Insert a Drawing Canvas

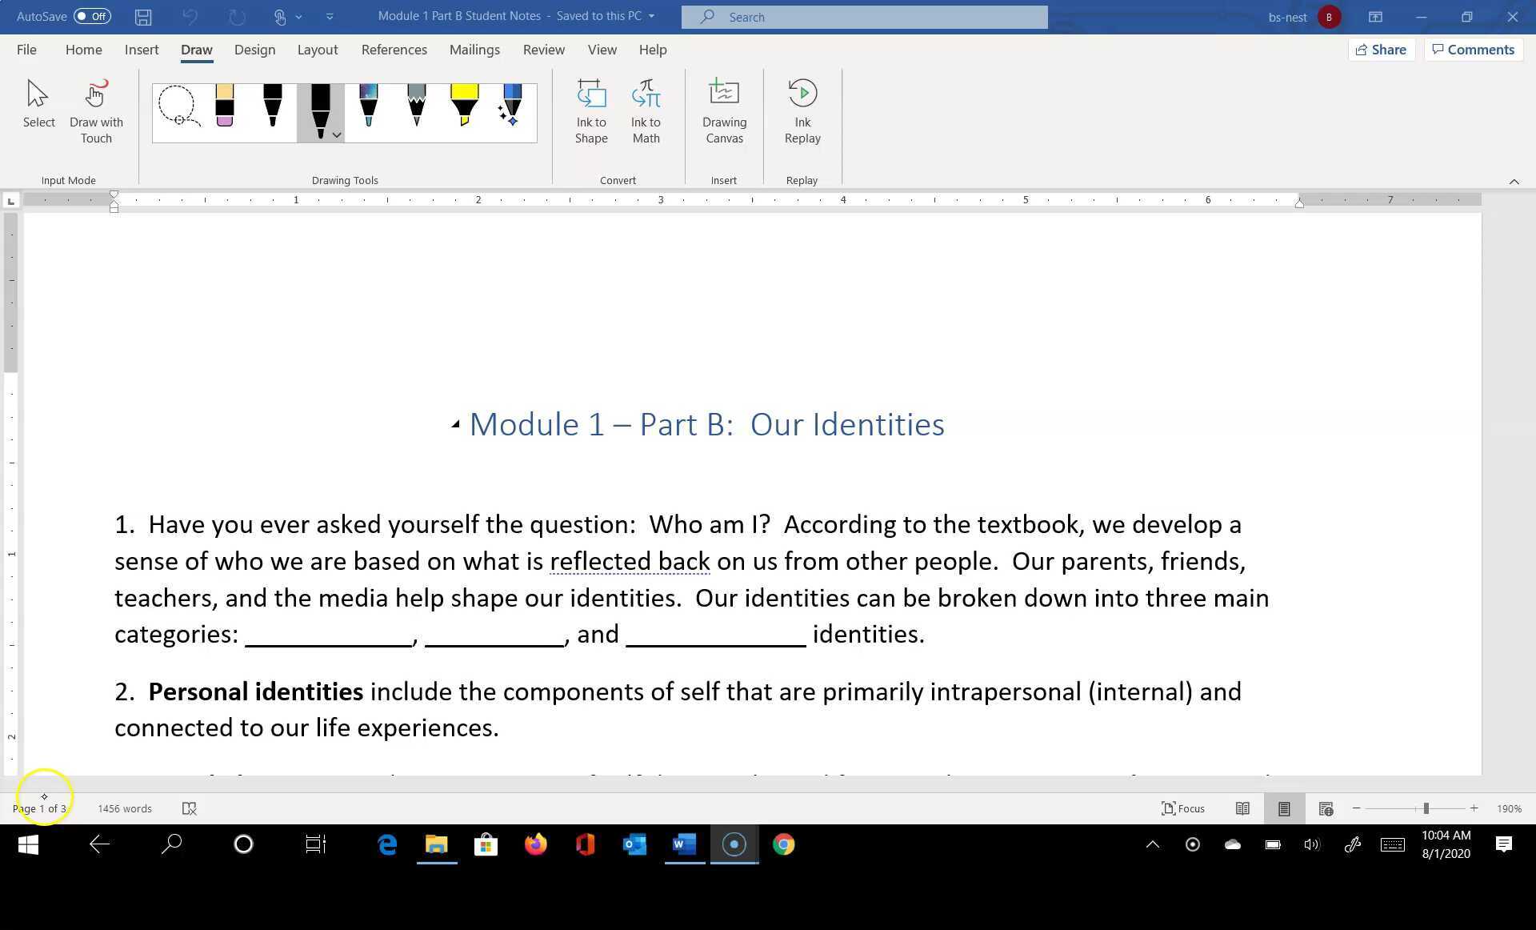click(723, 111)
